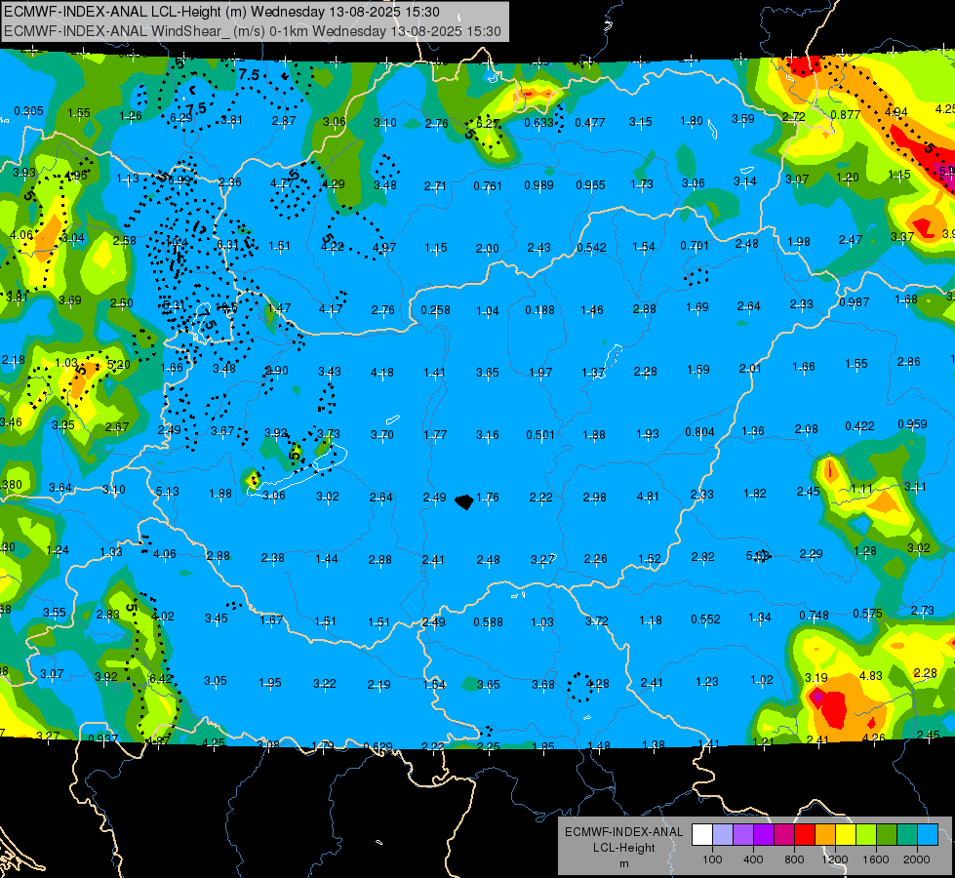Click the wind shear value 0.477
The height and width of the screenshot is (878, 955).
[x=590, y=123]
